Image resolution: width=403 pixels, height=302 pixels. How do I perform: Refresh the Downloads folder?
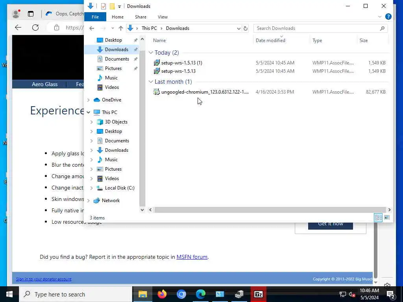tap(246, 28)
